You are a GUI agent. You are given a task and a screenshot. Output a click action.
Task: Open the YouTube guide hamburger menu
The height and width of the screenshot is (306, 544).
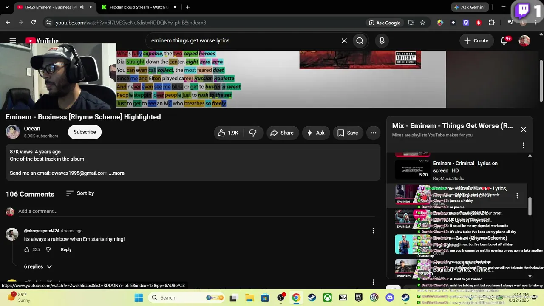point(13,41)
